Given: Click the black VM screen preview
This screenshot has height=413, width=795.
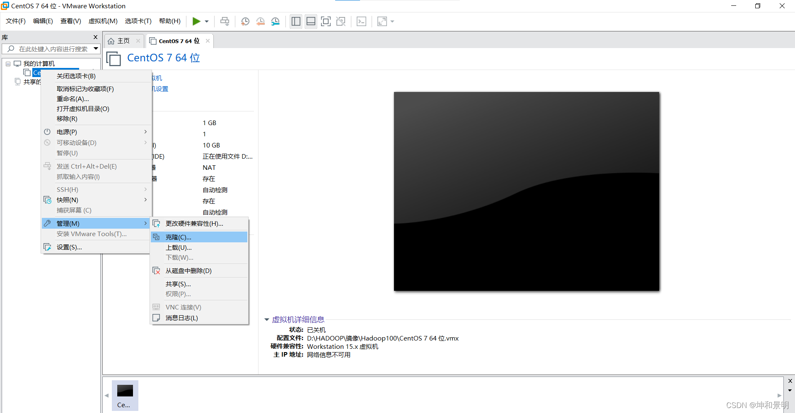Looking at the screenshot, I should pos(527,191).
